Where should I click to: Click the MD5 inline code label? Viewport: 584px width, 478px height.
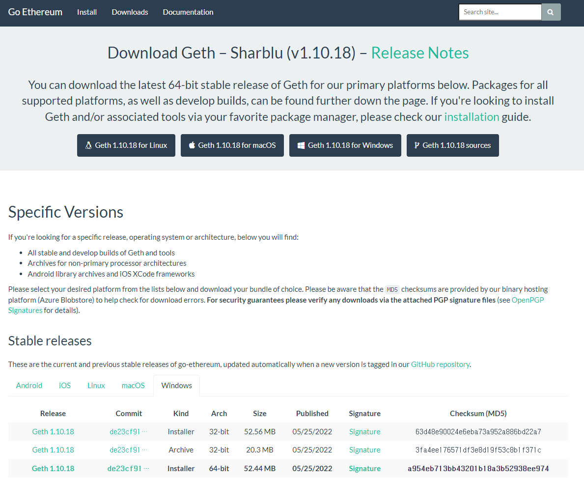pos(392,289)
